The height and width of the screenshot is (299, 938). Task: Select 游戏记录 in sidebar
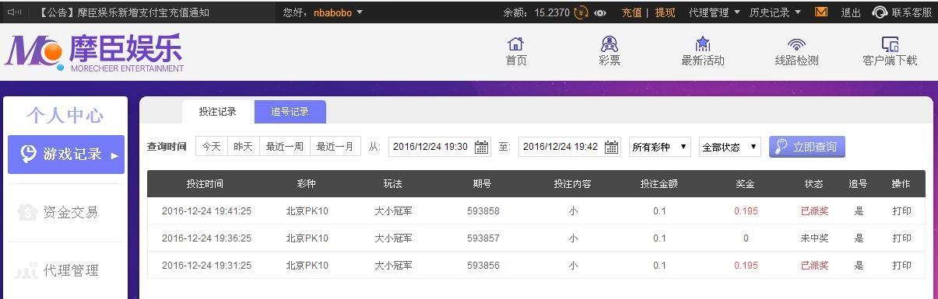pos(66,155)
